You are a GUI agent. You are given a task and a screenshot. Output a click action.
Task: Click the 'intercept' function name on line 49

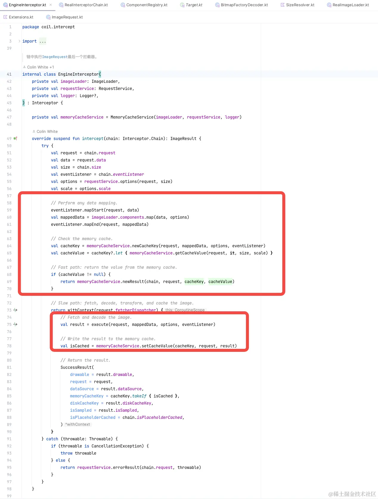[x=93, y=139]
